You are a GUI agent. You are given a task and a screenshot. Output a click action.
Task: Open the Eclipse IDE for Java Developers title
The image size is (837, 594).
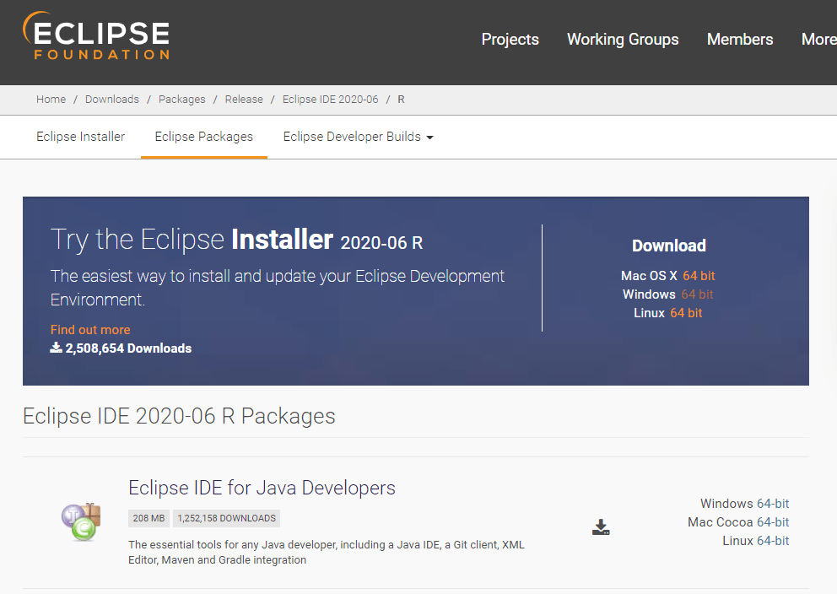click(x=262, y=488)
